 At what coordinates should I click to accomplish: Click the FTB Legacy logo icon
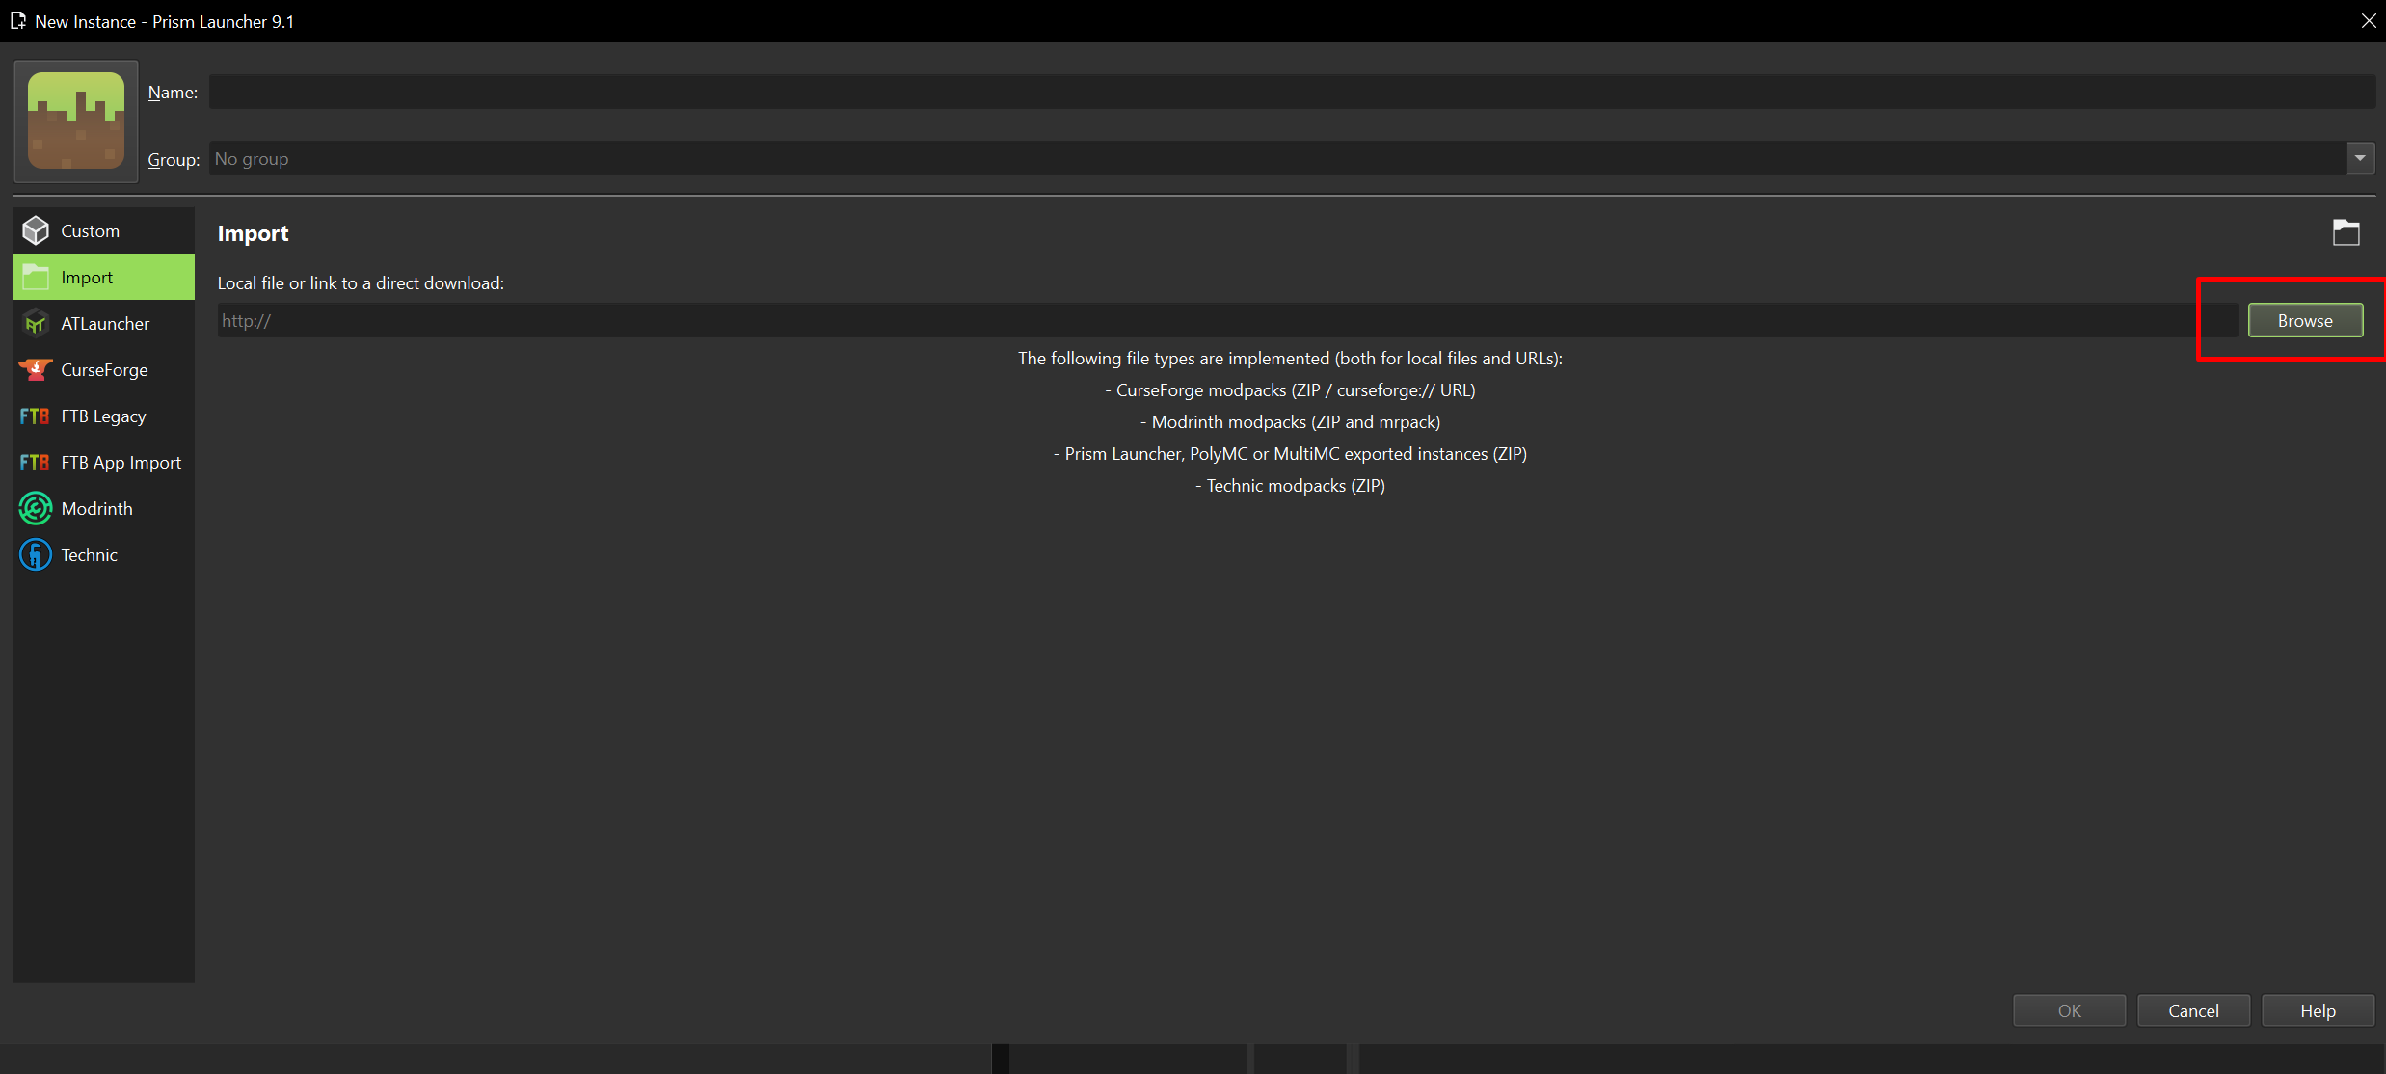tap(35, 416)
